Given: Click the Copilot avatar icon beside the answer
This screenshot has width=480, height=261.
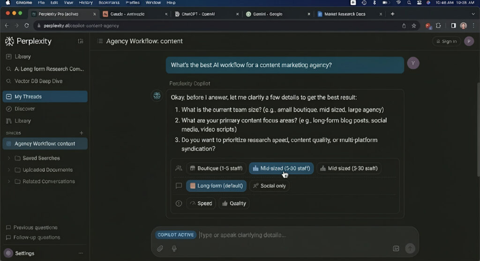Looking at the screenshot, I should (157, 96).
